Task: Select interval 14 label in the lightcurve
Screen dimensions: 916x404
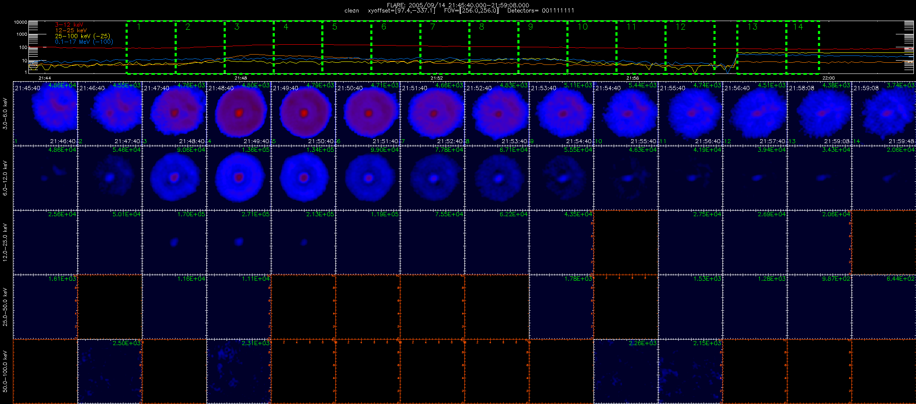Action: [x=798, y=27]
